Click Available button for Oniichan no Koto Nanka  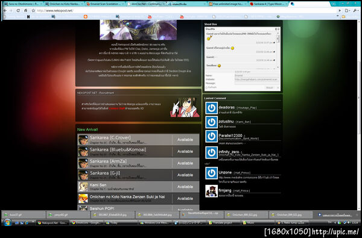point(185,199)
